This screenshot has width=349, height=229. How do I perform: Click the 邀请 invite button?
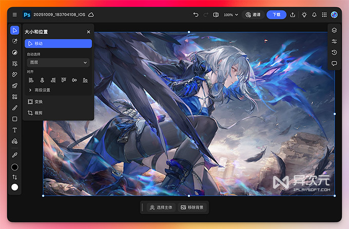pos(253,15)
